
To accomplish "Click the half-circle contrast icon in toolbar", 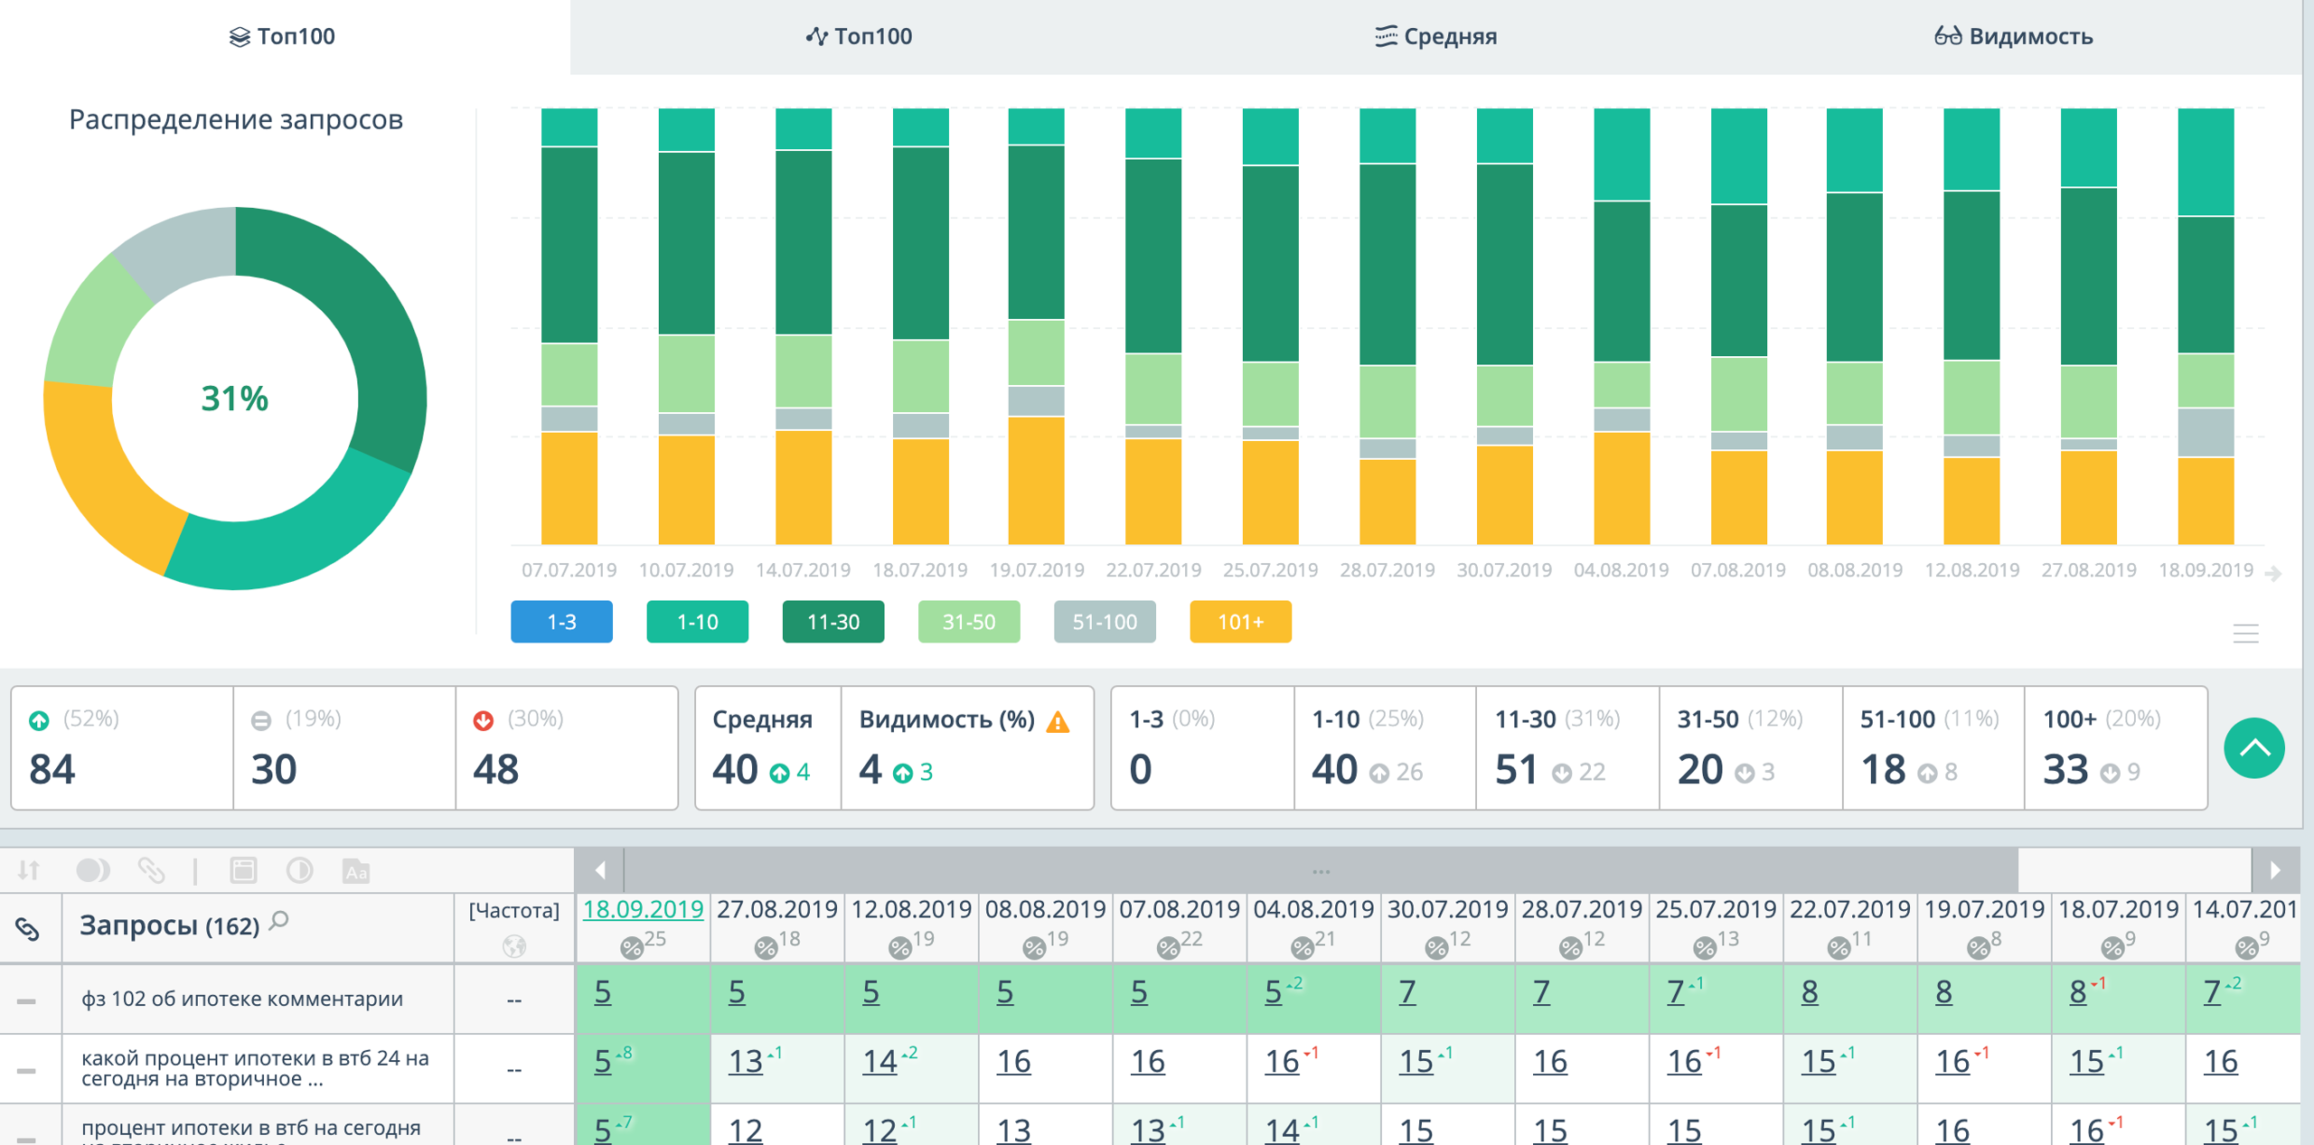I will tap(299, 870).
